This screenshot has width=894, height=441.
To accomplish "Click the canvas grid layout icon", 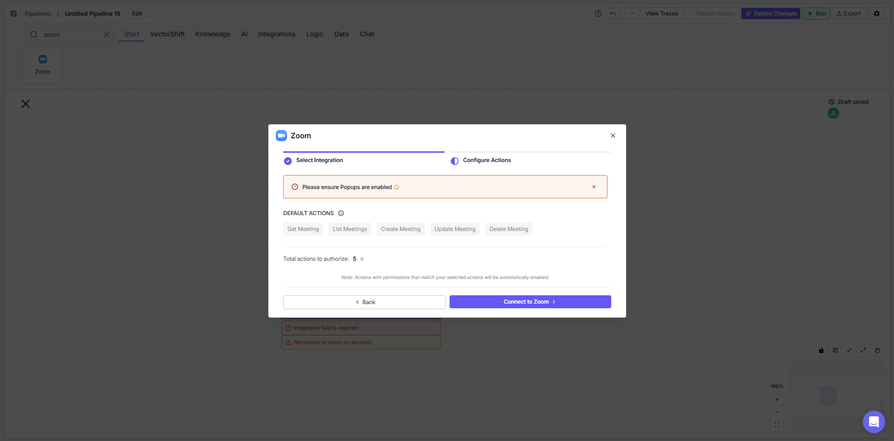I will [835, 350].
